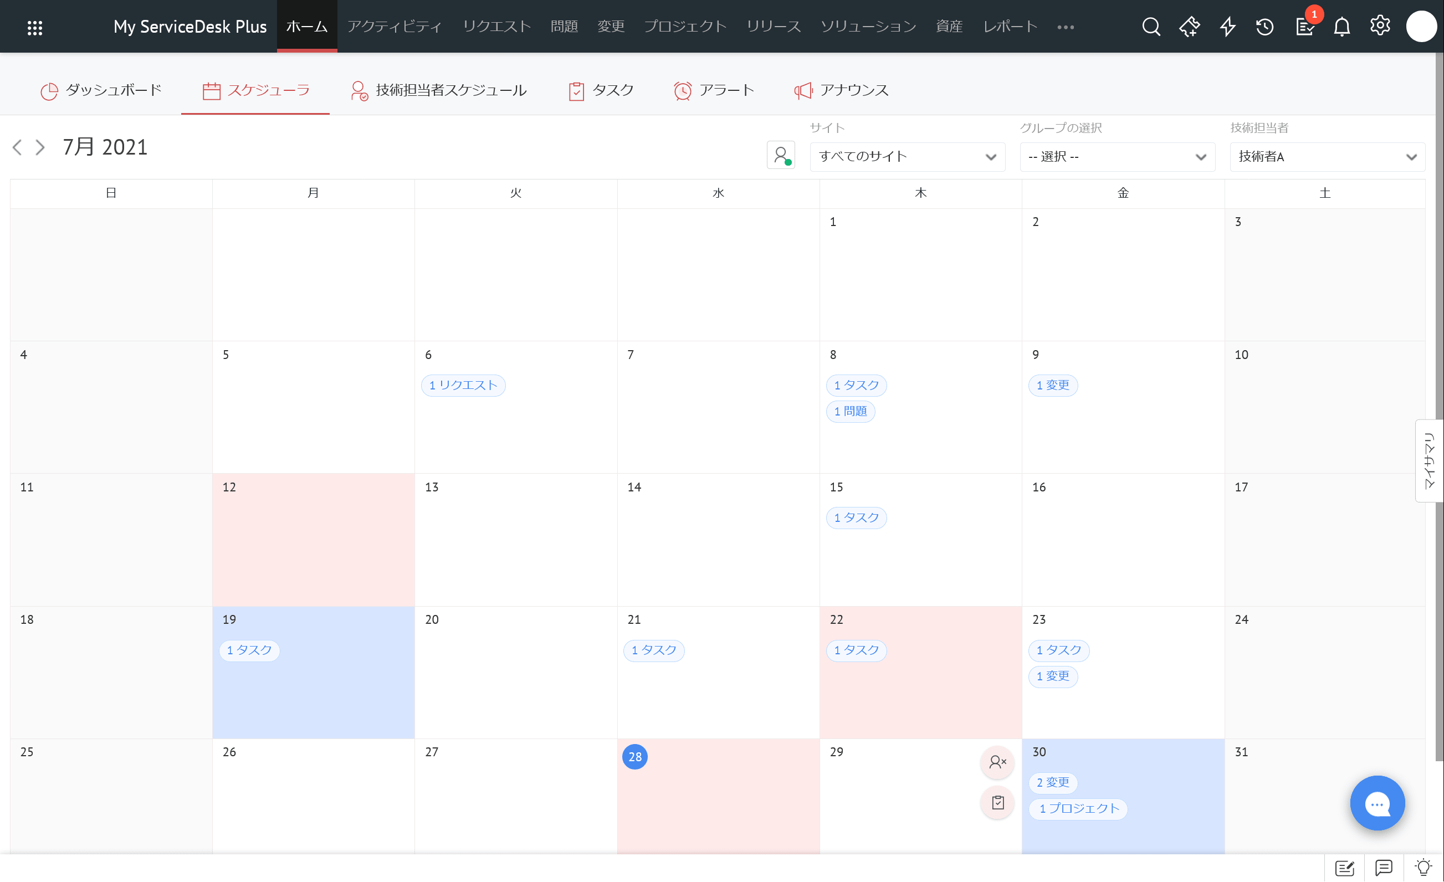Open the グループの選択 dropdown

(x=1117, y=156)
